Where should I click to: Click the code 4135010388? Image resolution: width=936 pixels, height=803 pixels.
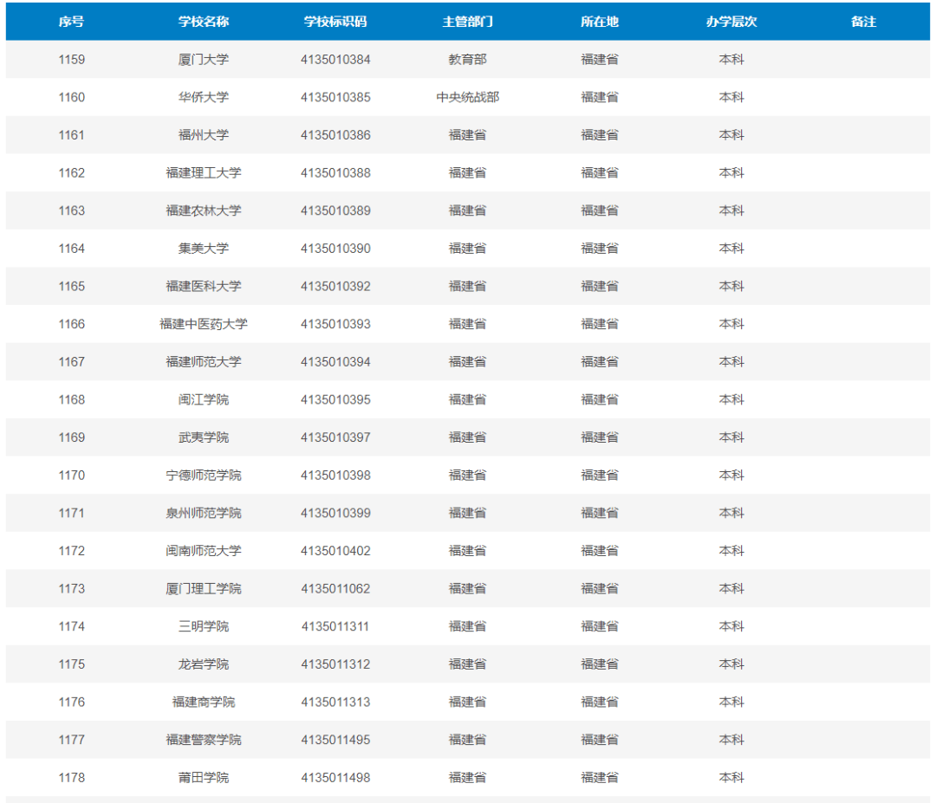click(x=335, y=173)
